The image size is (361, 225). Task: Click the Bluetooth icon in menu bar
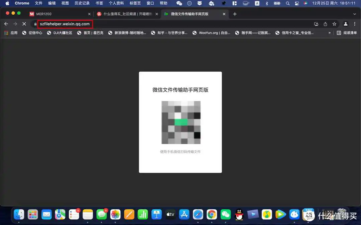pos(267,3)
